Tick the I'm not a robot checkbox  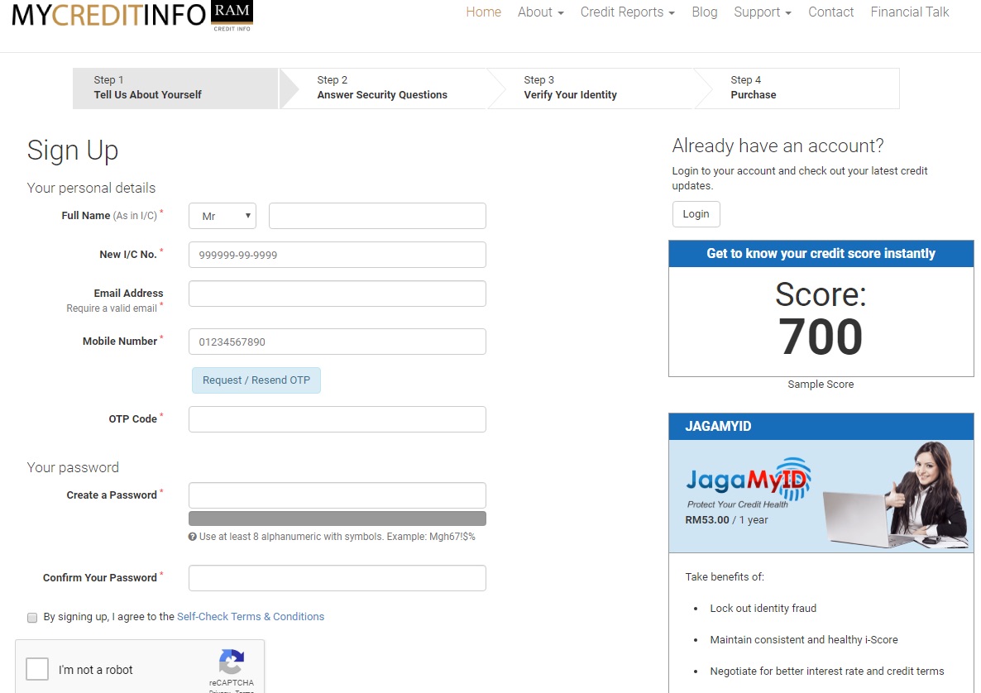click(37, 669)
